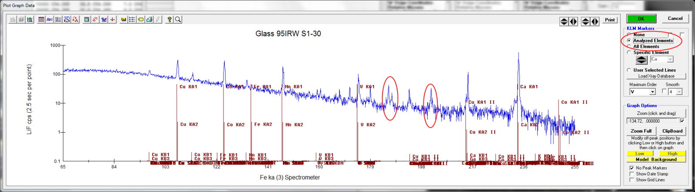Click the red crosshair marker toolbar icon
The height and width of the screenshot is (192, 695).
tap(113, 20)
